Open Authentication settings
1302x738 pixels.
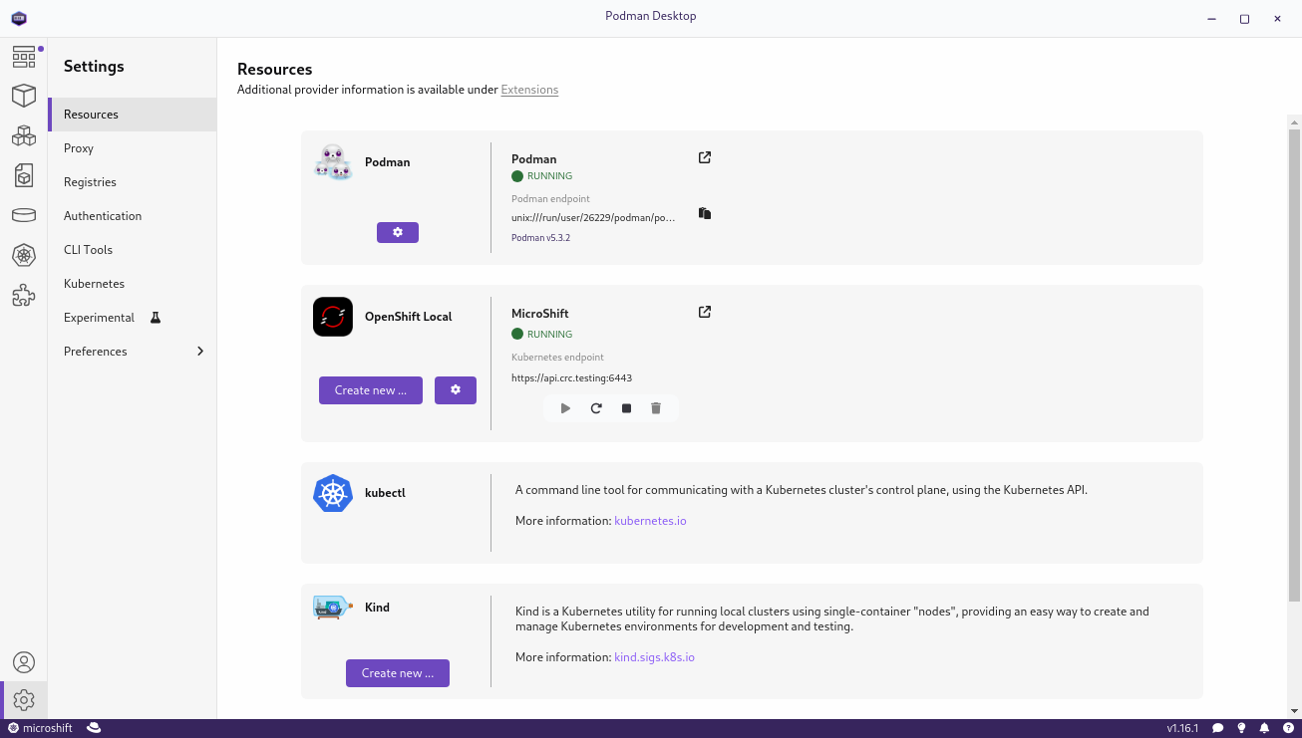(x=132, y=216)
